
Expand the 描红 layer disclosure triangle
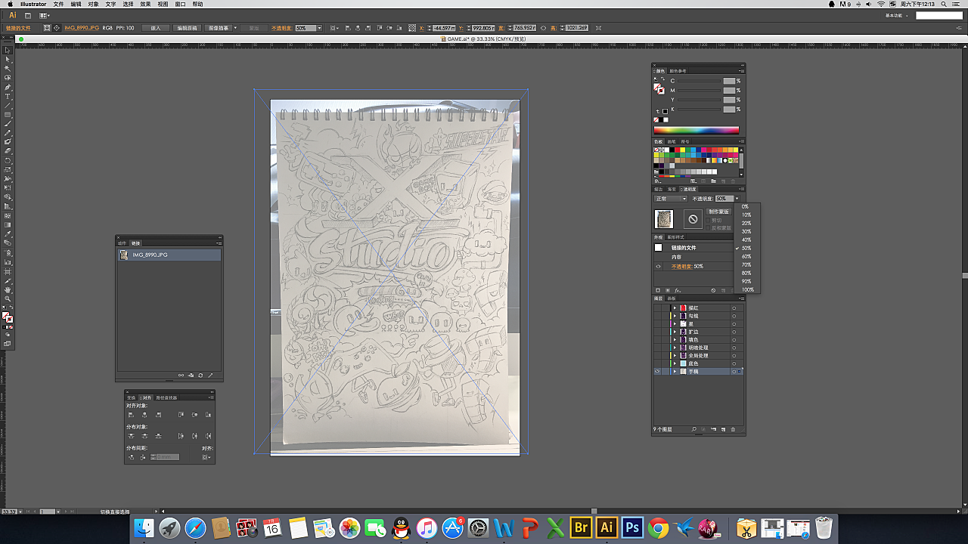(x=675, y=308)
